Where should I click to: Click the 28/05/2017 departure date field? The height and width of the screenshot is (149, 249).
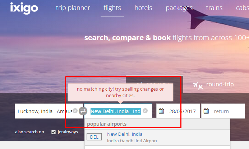(178, 111)
